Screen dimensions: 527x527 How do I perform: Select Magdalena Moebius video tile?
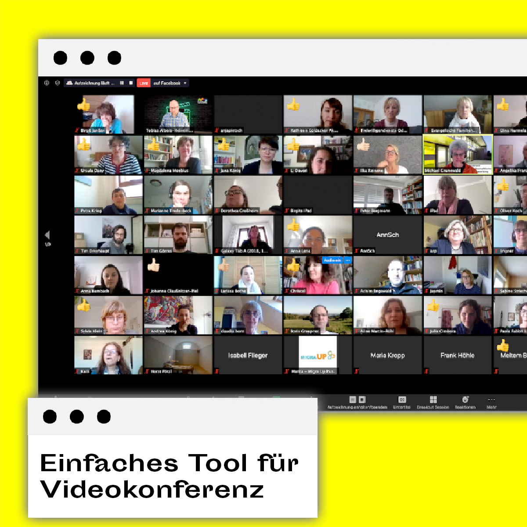click(x=178, y=155)
